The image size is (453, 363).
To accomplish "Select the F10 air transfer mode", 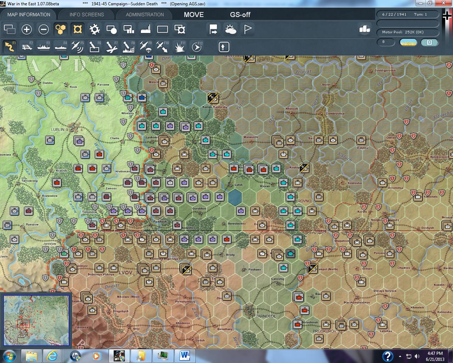I will coord(162,47).
